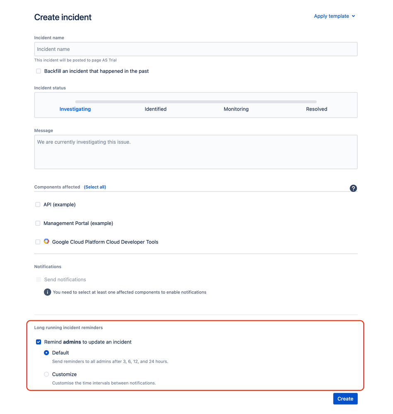Image resolution: width=393 pixels, height=414 pixels.
Task: Check the API (example) component
Action: pos(38,205)
